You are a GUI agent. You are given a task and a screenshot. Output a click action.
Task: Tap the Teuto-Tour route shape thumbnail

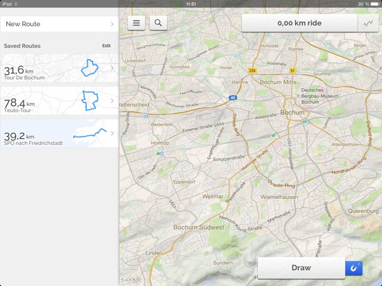(90, 100)
